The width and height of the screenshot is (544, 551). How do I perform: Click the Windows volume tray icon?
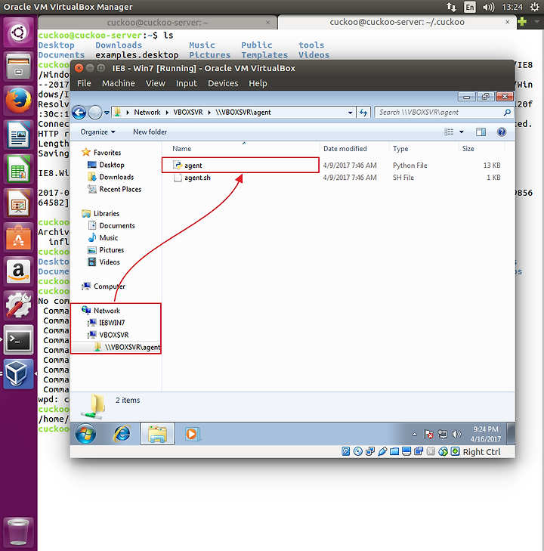456,435
